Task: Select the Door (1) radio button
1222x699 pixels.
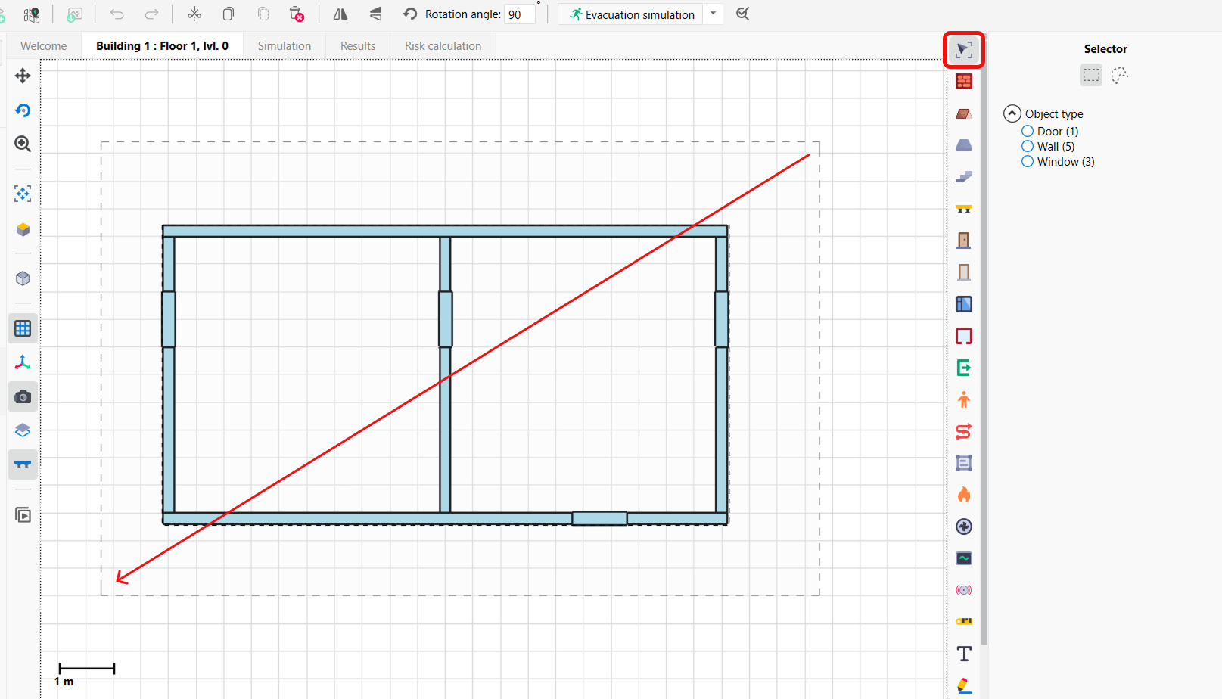Action: (1028, 132)
